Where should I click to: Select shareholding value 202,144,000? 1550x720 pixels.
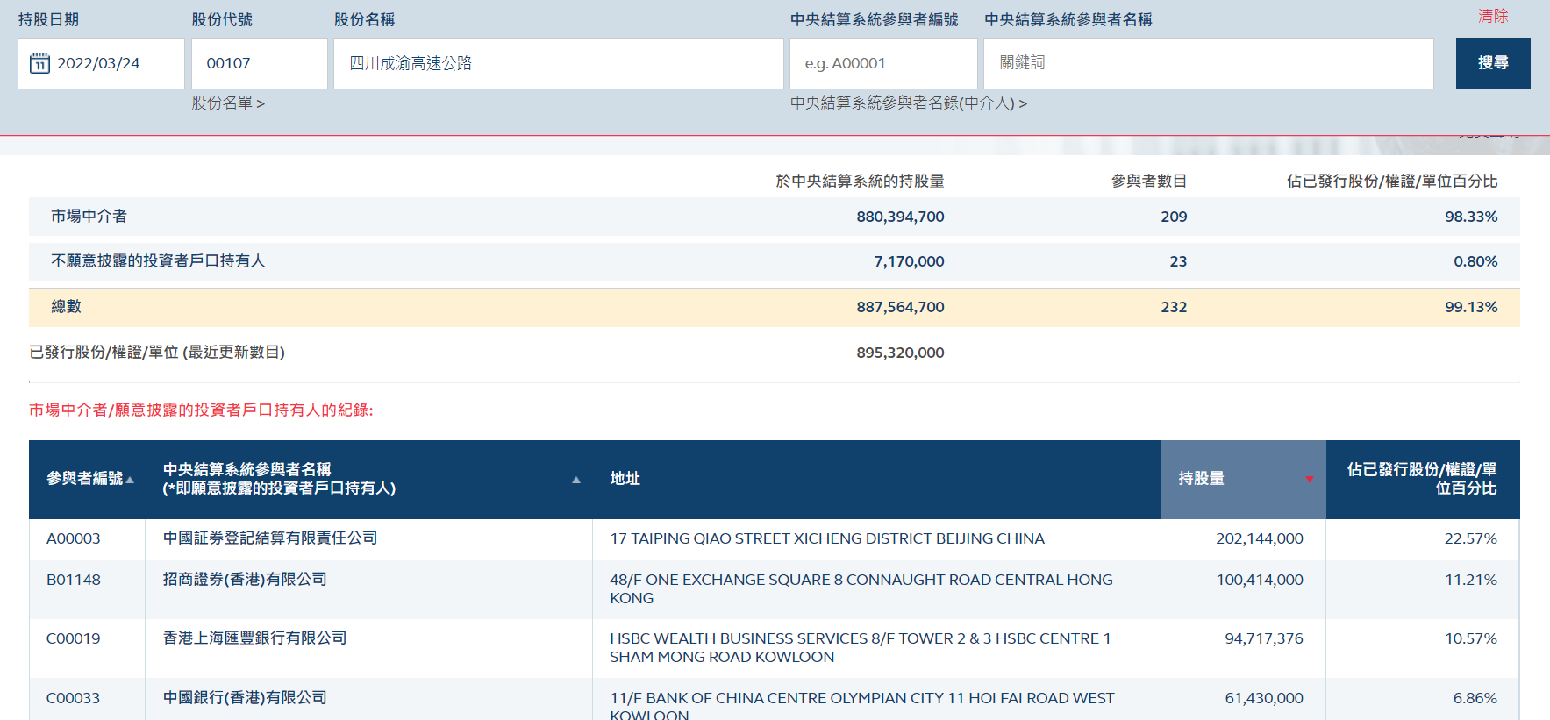click(1260, 538)
